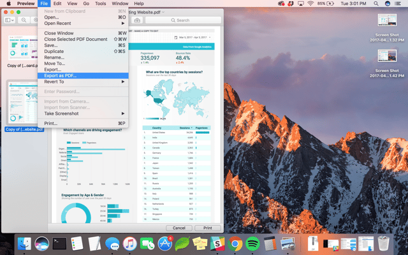The image size is (408, 255).
Task: Click the Wi-Fi status icon
Action: pos(310,4)
